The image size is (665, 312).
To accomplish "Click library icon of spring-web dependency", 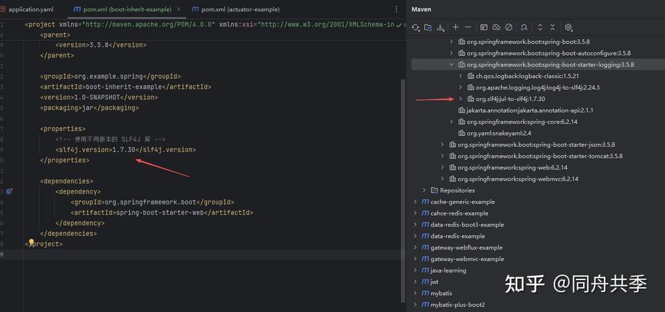I will (452, 167).
